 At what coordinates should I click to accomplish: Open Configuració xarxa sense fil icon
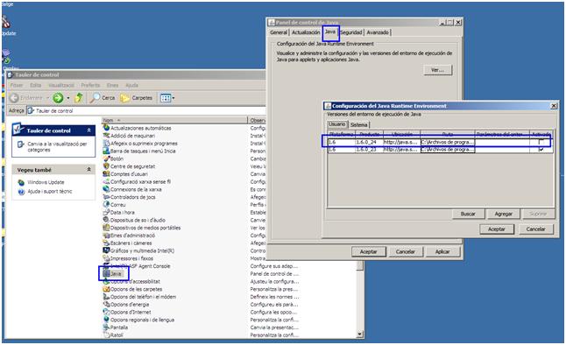tap(106, 181)
